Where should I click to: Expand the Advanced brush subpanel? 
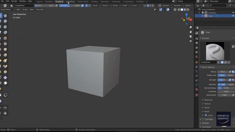(208, 100)
